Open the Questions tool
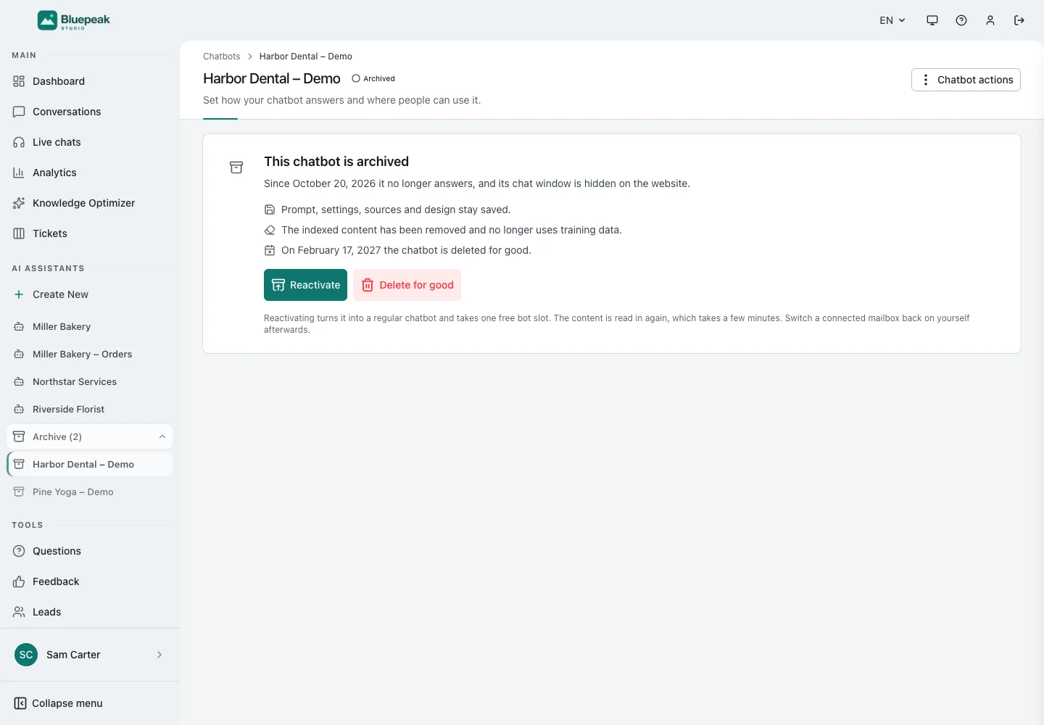The width and height of the screenshot is (1044, 725). coord(90,551)
